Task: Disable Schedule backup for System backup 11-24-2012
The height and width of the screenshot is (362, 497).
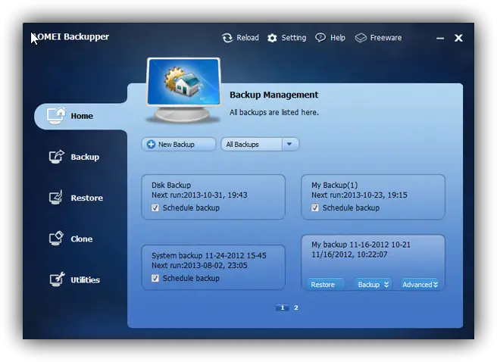Action: (x=155, y=278)
